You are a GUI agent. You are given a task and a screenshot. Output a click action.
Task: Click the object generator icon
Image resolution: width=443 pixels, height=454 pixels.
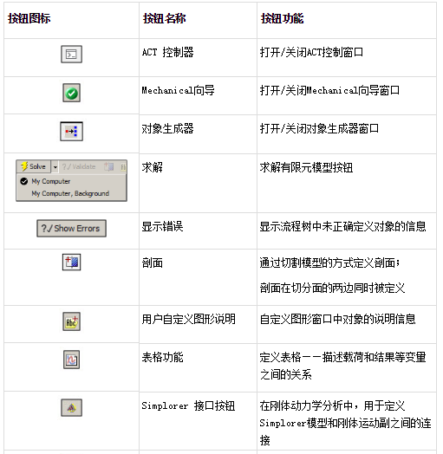[71, 132]
